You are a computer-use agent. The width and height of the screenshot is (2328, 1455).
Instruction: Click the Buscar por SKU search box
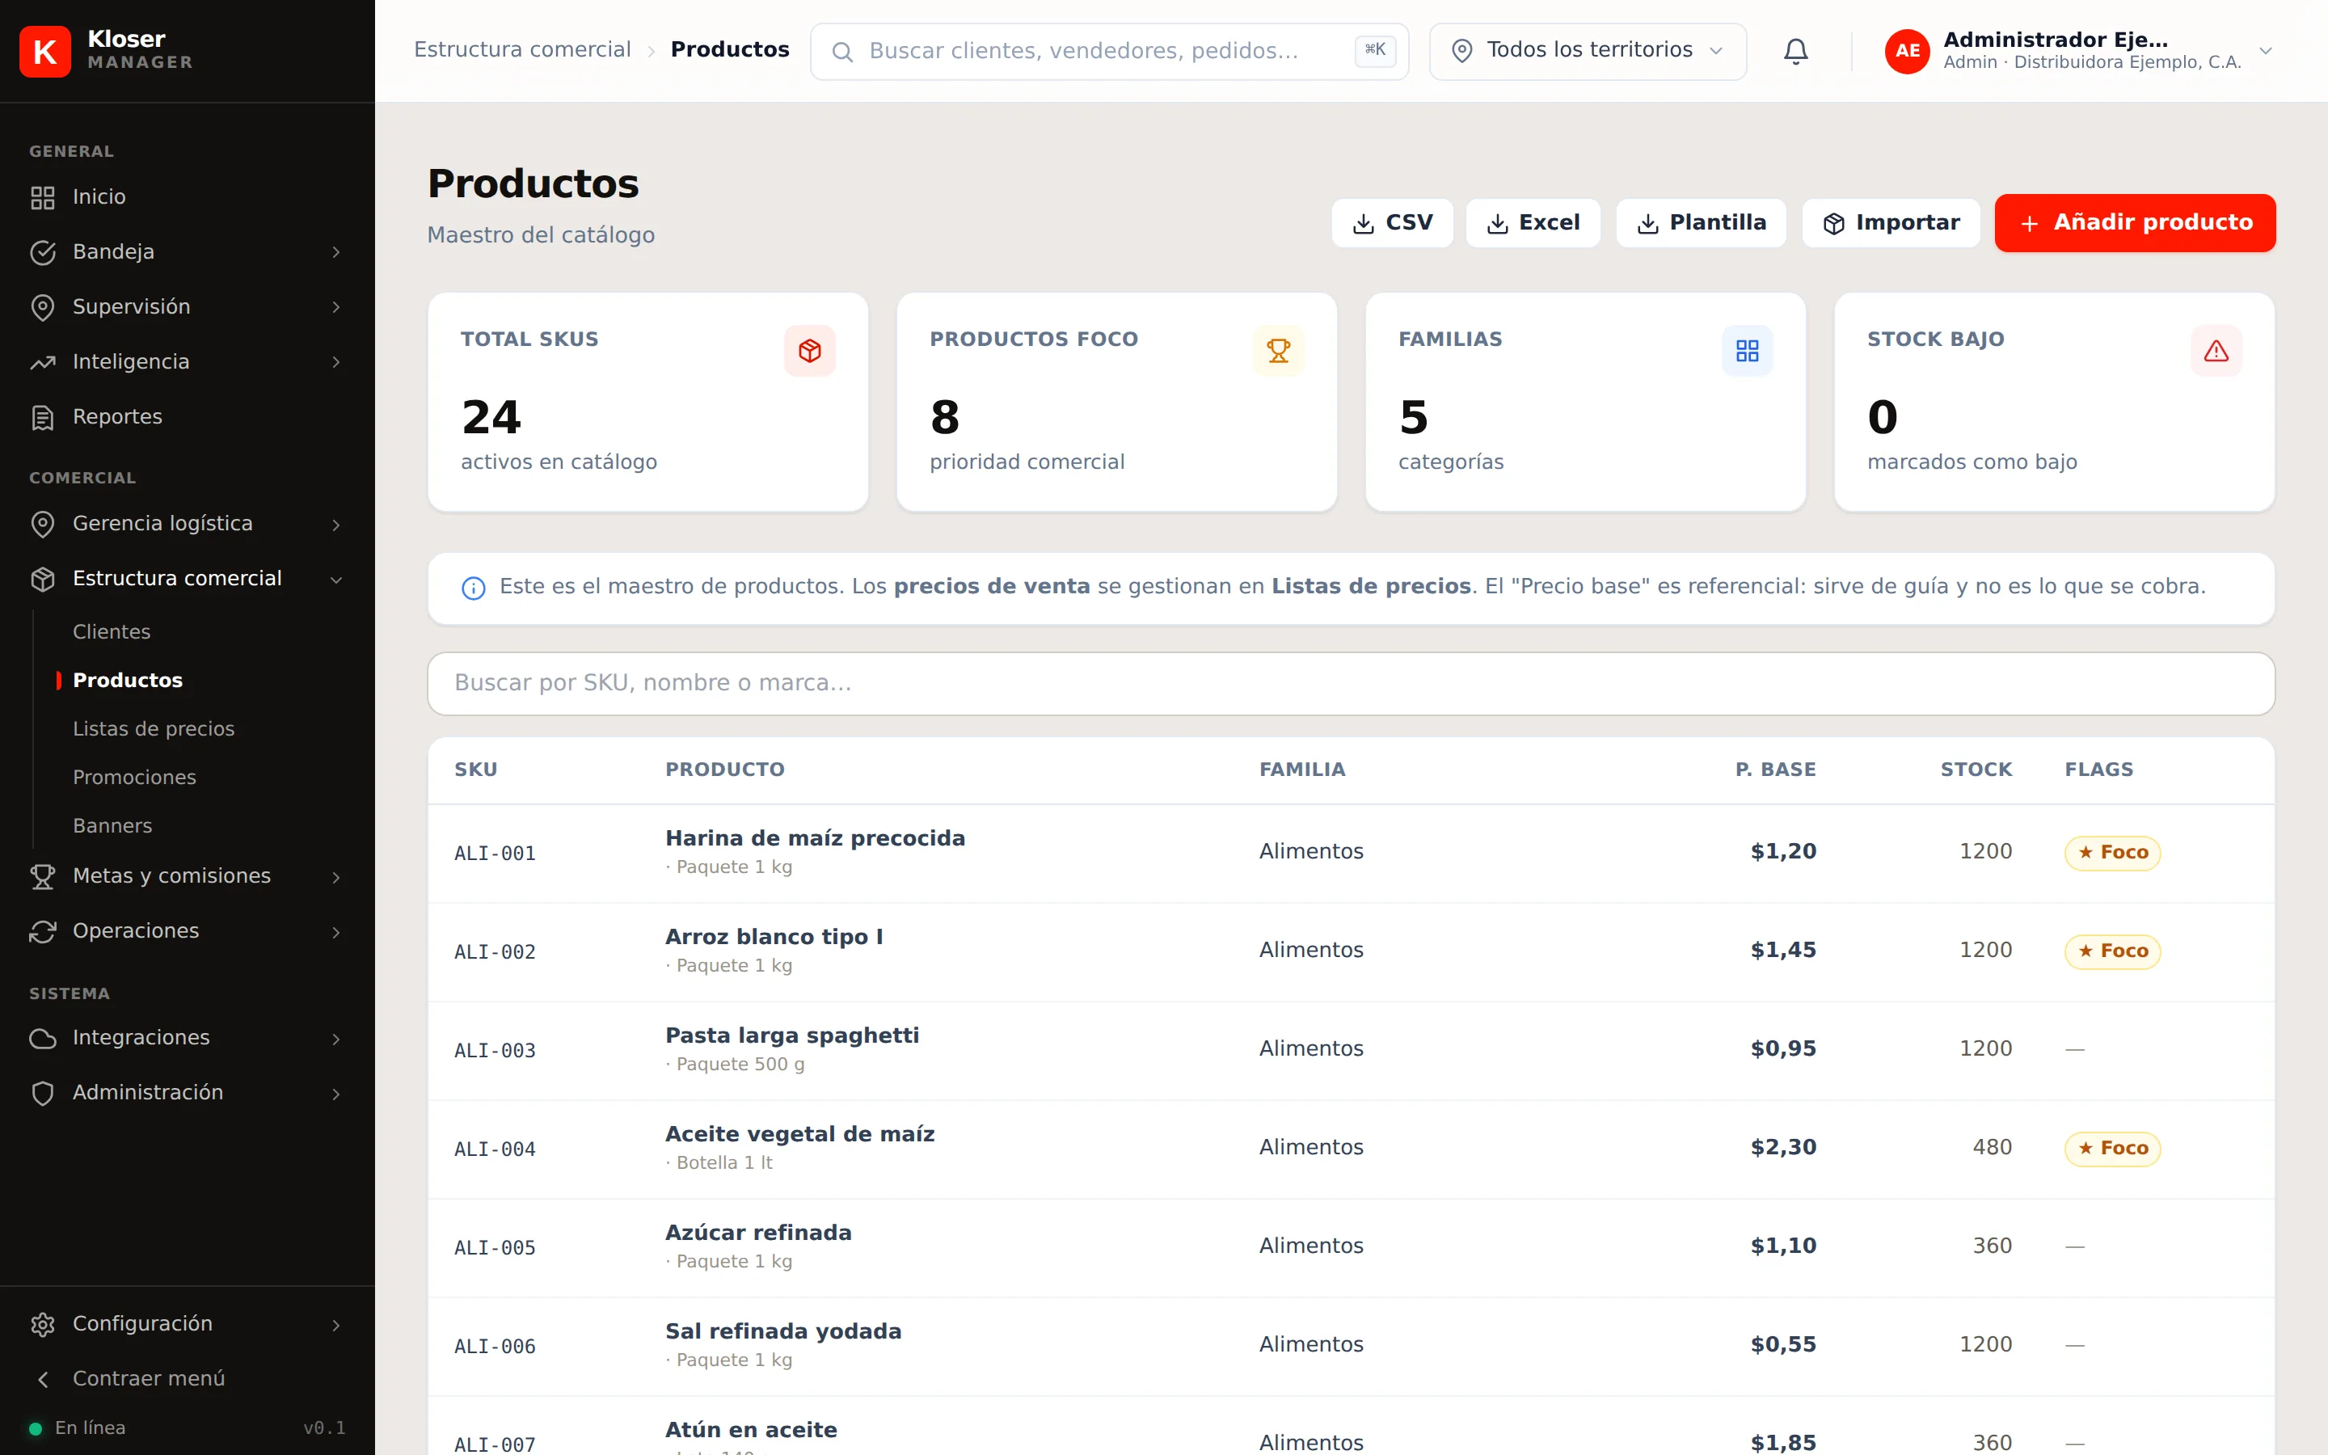1351,683
